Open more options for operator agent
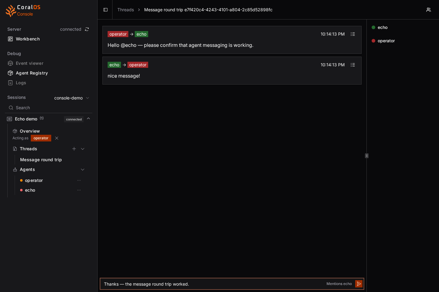The image size is (439, 292). point(79,180)
